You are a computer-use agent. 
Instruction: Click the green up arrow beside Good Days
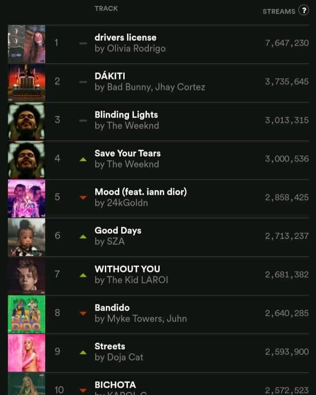(x=83, y=237)
